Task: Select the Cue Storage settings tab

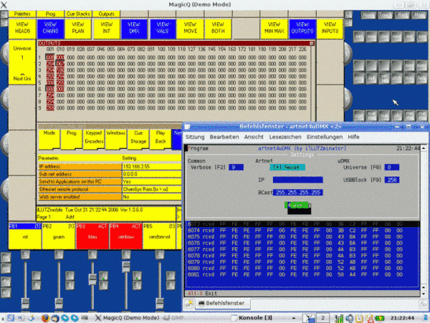Action: 138,139
